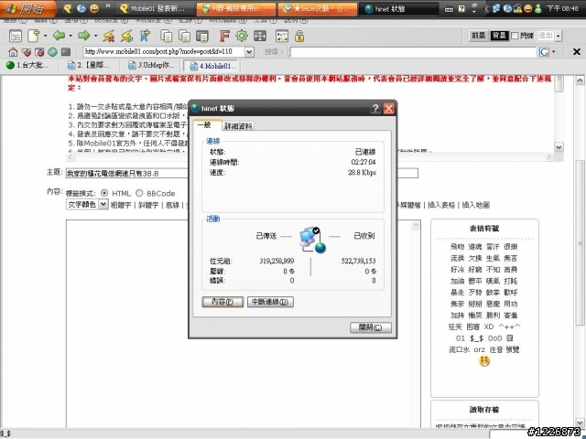Click the new page icon

[34, 36]
